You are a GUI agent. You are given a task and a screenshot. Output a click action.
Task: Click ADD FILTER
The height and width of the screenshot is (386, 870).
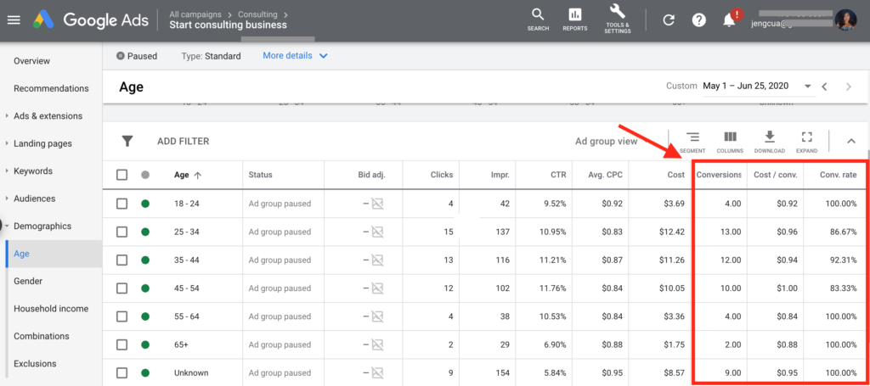[x=184, y=141]
